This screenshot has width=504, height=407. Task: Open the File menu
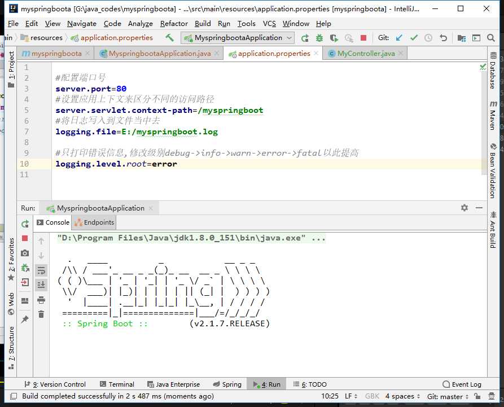[x=13, y=24]
